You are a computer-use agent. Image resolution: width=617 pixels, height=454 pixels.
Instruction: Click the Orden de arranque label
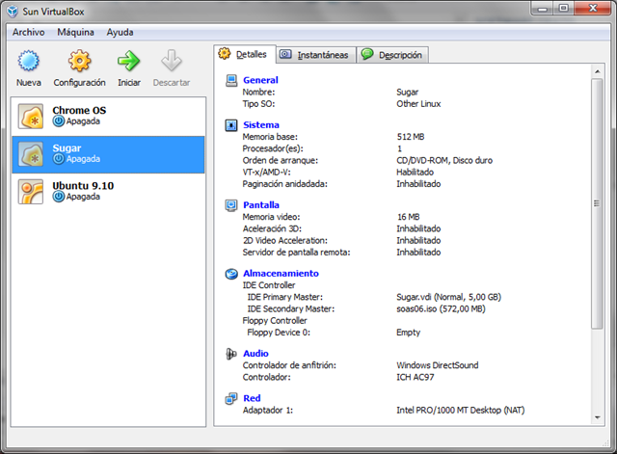[x=281, y=161]
